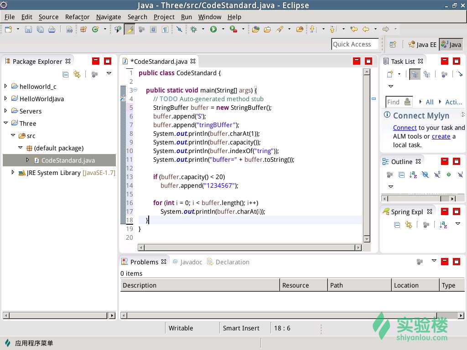Collapse All in Spring Explorer
467x350 pixels.
click(397, 225)
